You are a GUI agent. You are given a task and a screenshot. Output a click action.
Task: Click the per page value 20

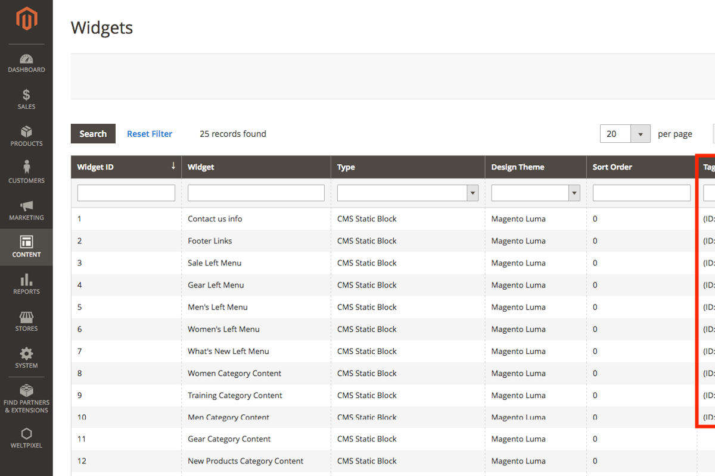coord(615,134)
